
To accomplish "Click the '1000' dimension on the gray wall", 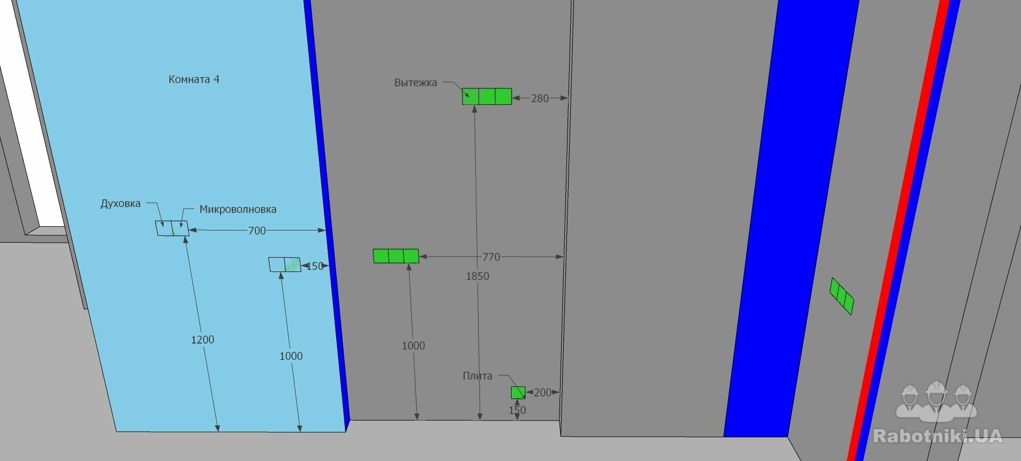I will tap(413, 345).
